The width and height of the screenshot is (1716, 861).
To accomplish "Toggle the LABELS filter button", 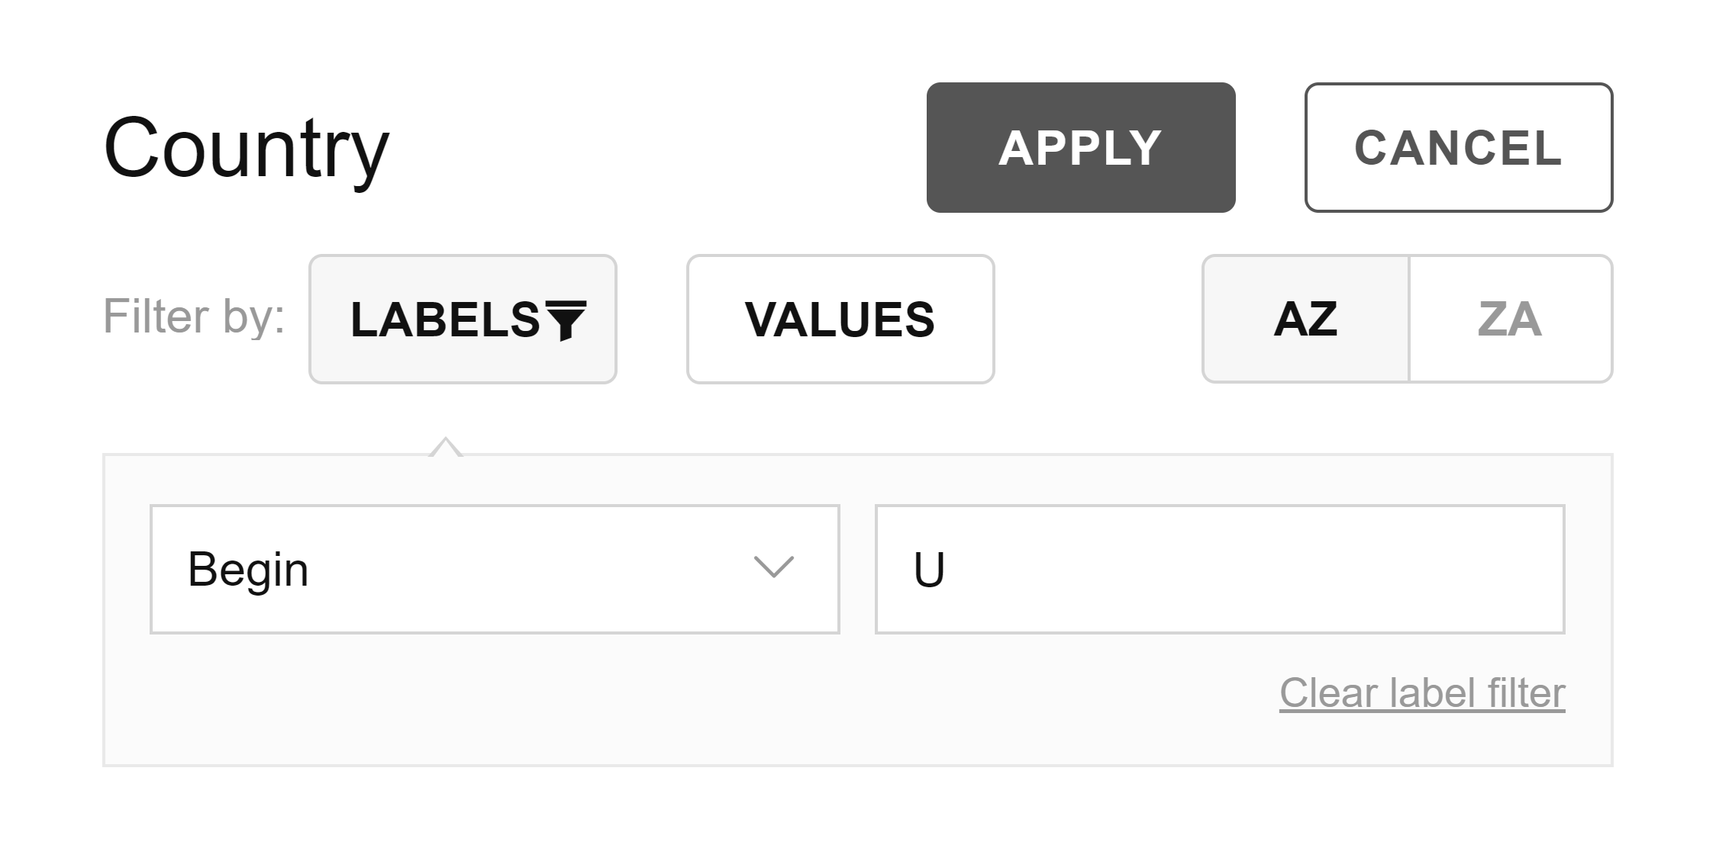I will pos(463,319).
